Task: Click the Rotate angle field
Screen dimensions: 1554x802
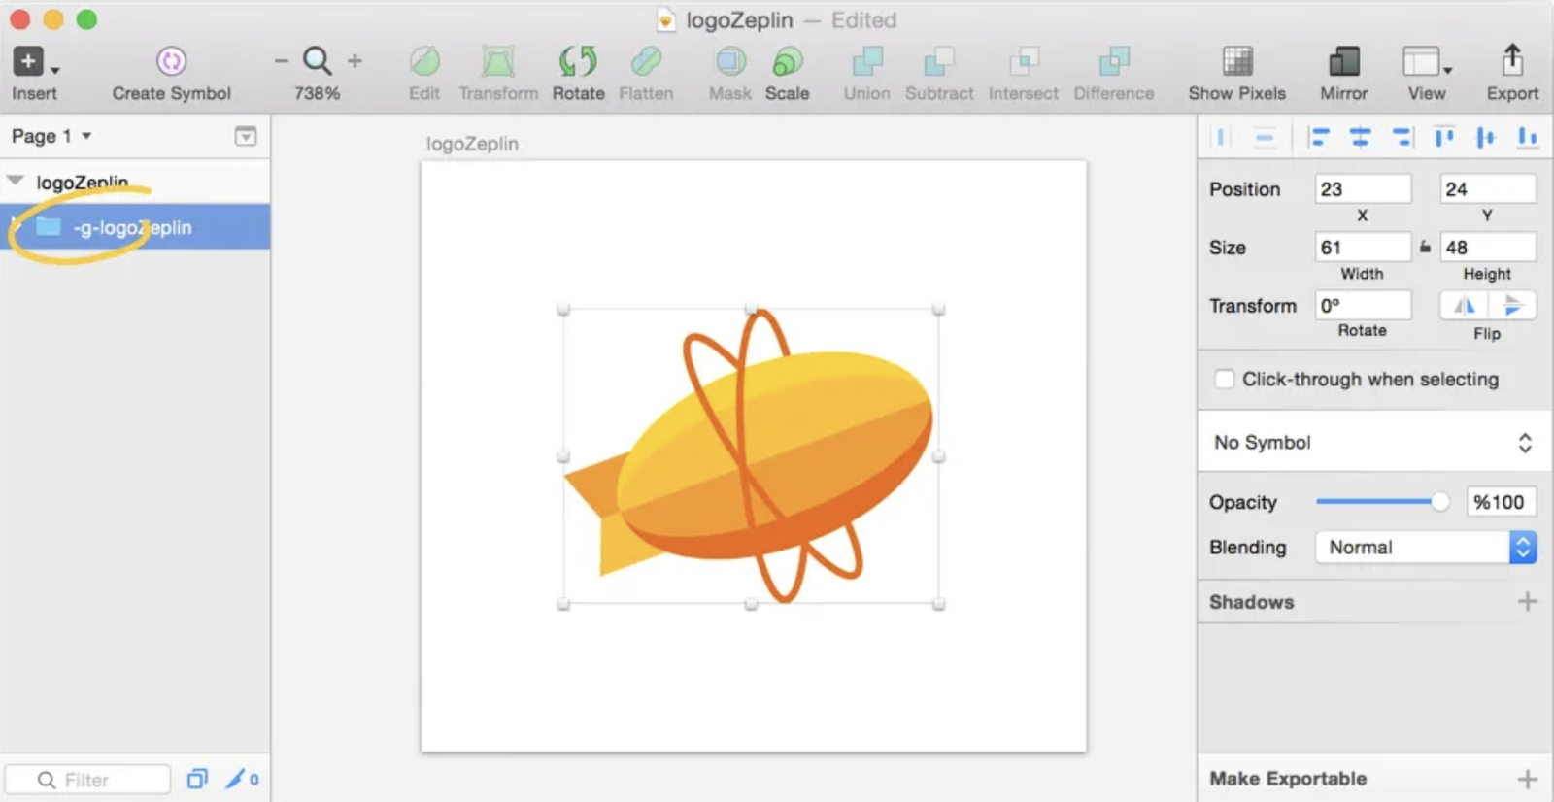Action: tap(1363, 305)
